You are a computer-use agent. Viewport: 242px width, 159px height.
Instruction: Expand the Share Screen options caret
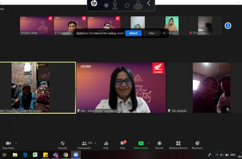click(149, 143)
